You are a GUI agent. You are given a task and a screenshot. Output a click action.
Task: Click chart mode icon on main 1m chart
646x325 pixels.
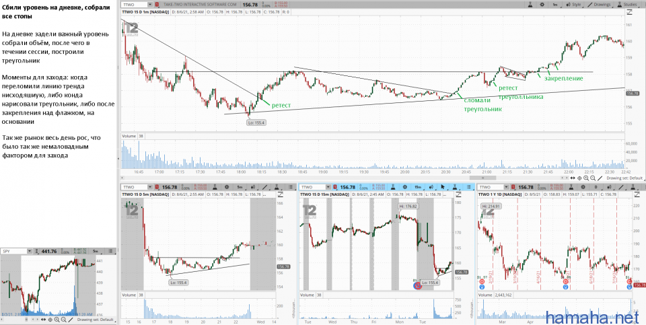point(629,12)
